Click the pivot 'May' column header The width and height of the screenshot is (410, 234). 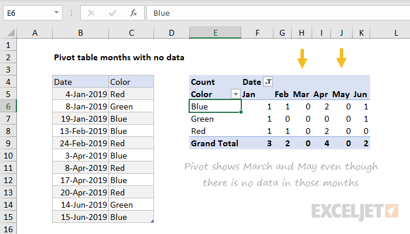tap(341, 94)
